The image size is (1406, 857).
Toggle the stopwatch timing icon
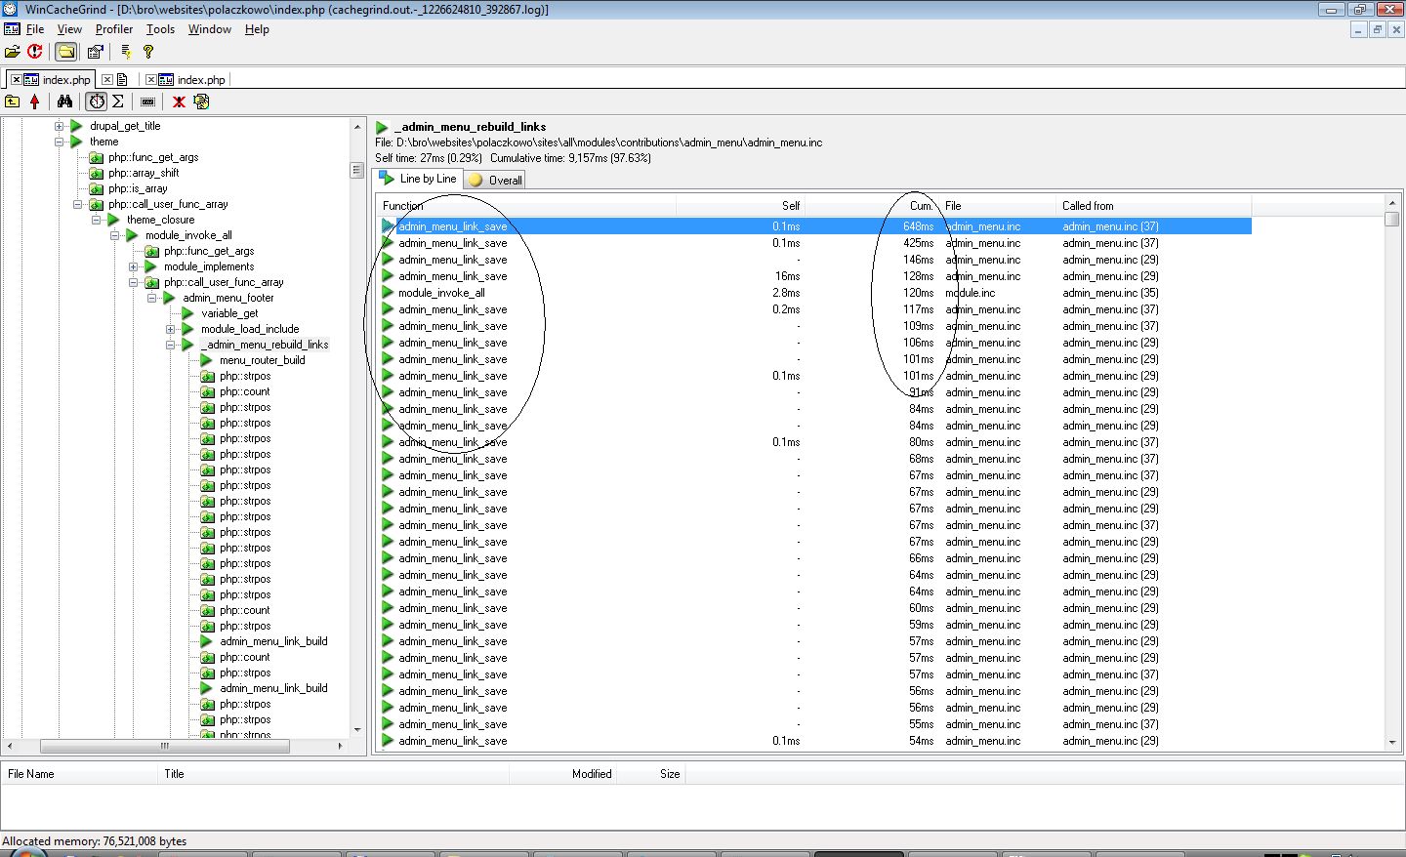coord(97,102)
